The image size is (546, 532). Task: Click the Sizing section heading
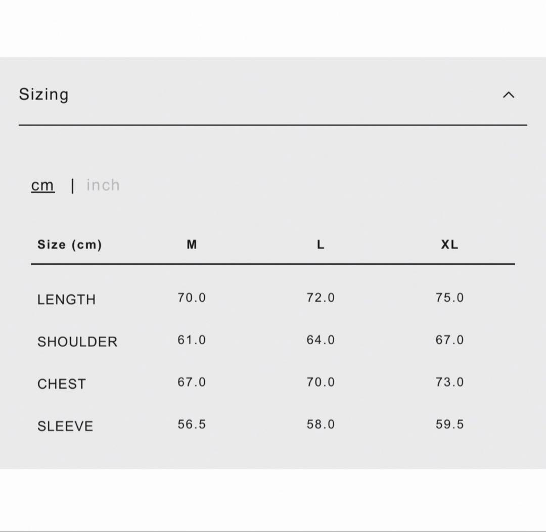[x=43, y=95]
